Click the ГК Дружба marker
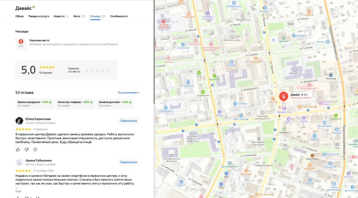This screenshot has height=198, width=358. click(188, 82)
